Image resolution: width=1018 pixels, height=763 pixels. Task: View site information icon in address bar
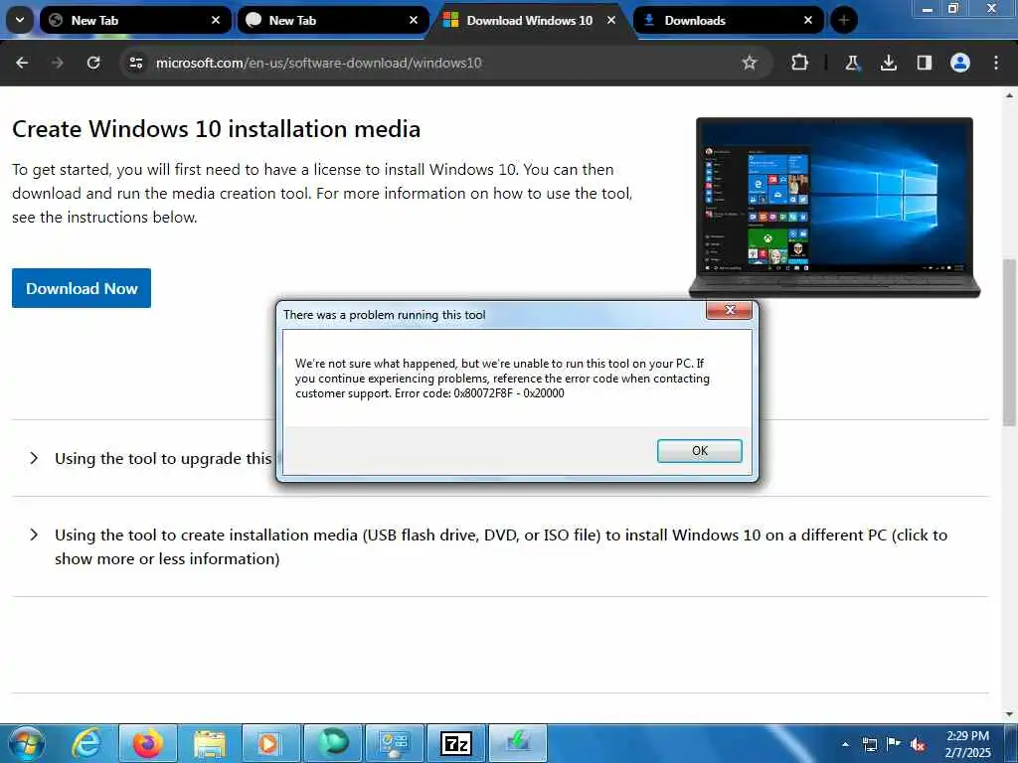135,63
